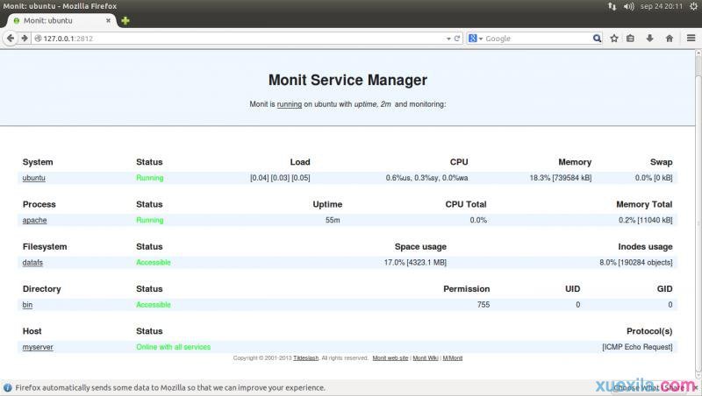This screenshot has width=702, height=396.
Task: Click the Accessible status of datafs
Action: tap(153, 262)
